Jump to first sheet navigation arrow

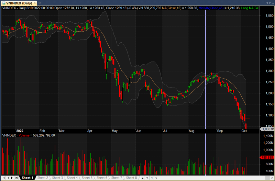click(x=3, y=178)
